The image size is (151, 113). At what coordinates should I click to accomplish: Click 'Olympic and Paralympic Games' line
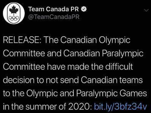[x=86, y=94]
